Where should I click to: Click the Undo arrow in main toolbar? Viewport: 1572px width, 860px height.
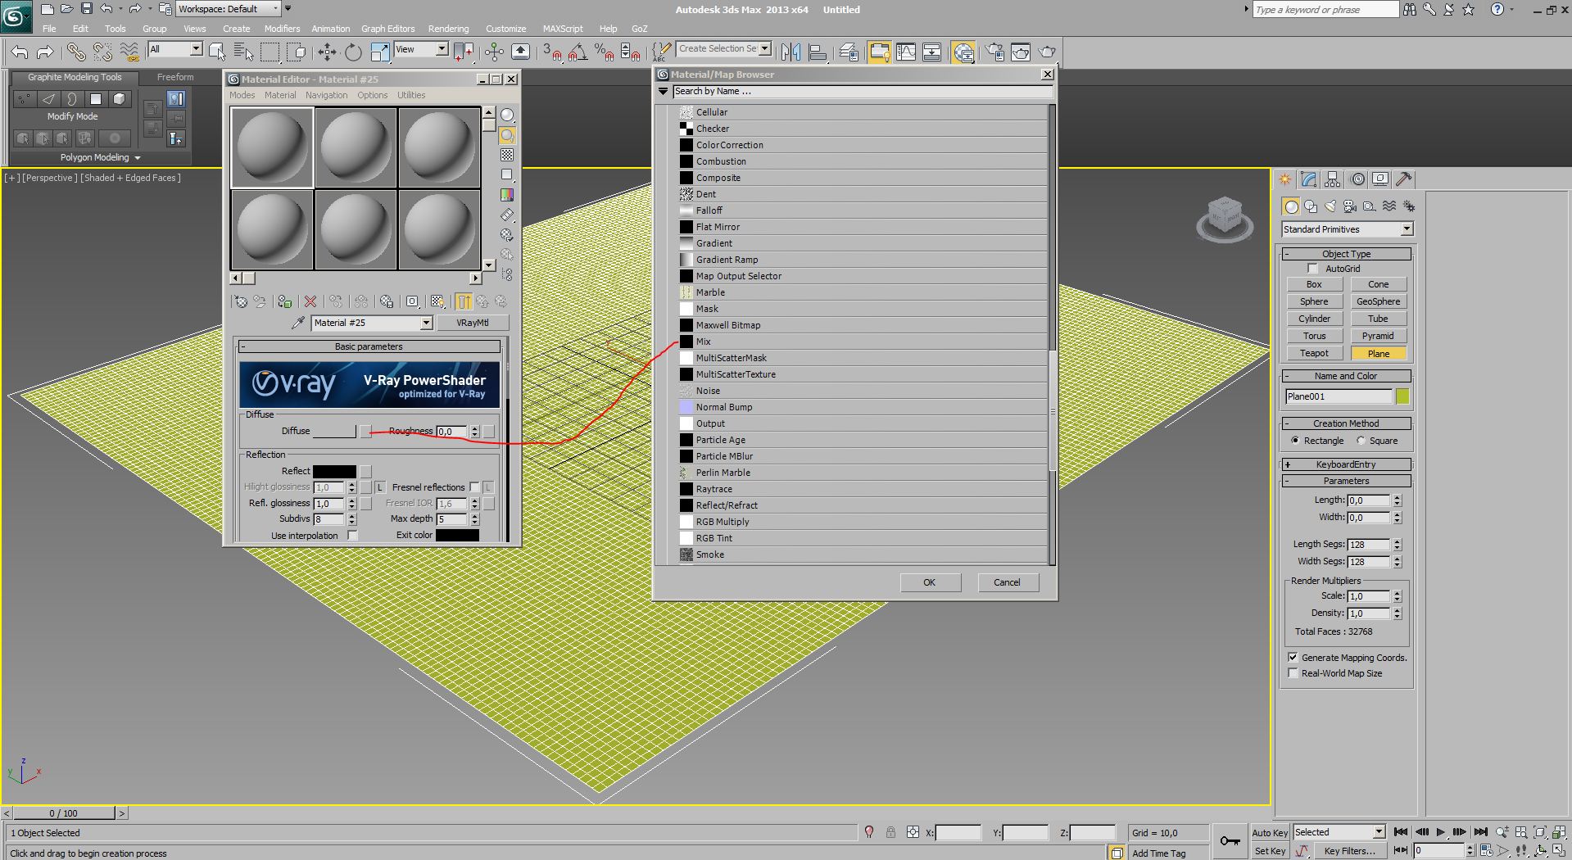coord(20,52)
